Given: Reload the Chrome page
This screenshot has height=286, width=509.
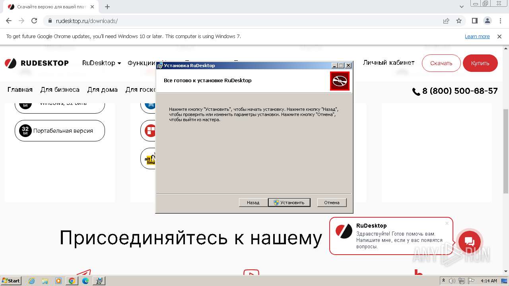Looking at the screenshot, I should pos(34,21).
